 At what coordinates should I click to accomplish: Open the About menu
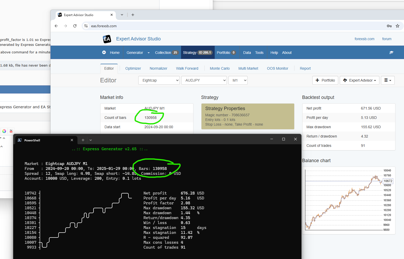287,53
